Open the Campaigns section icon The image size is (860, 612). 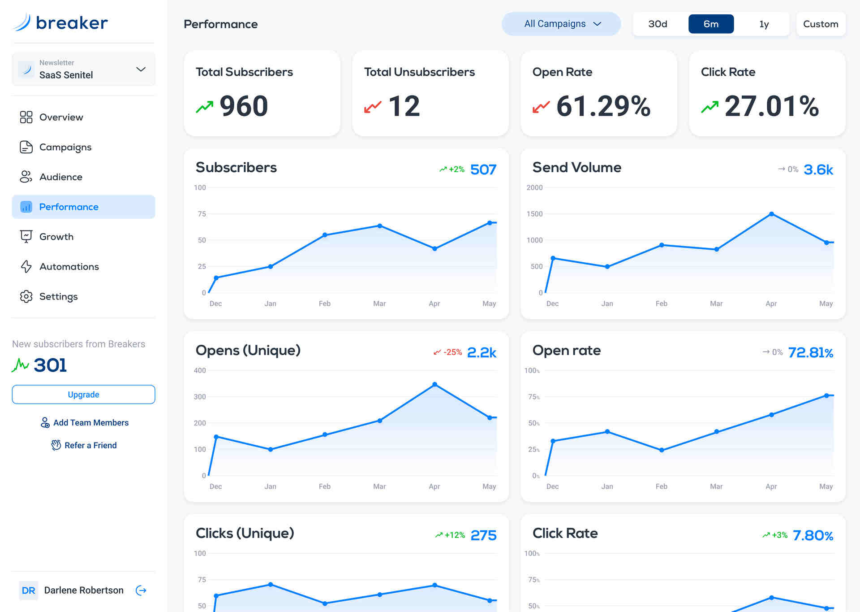point(26,147)
